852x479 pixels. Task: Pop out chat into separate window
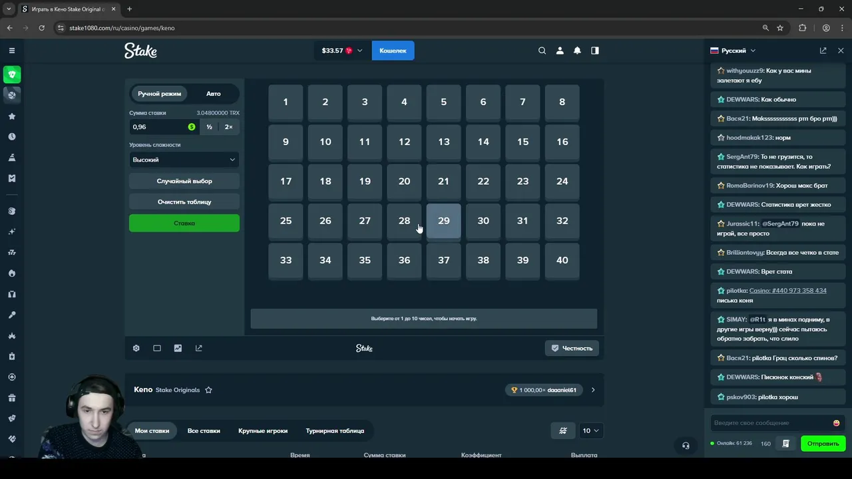pos(823,51)
